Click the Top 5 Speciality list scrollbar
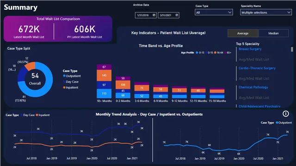This screenshot has height=166, width=296. tap(292, 49)
